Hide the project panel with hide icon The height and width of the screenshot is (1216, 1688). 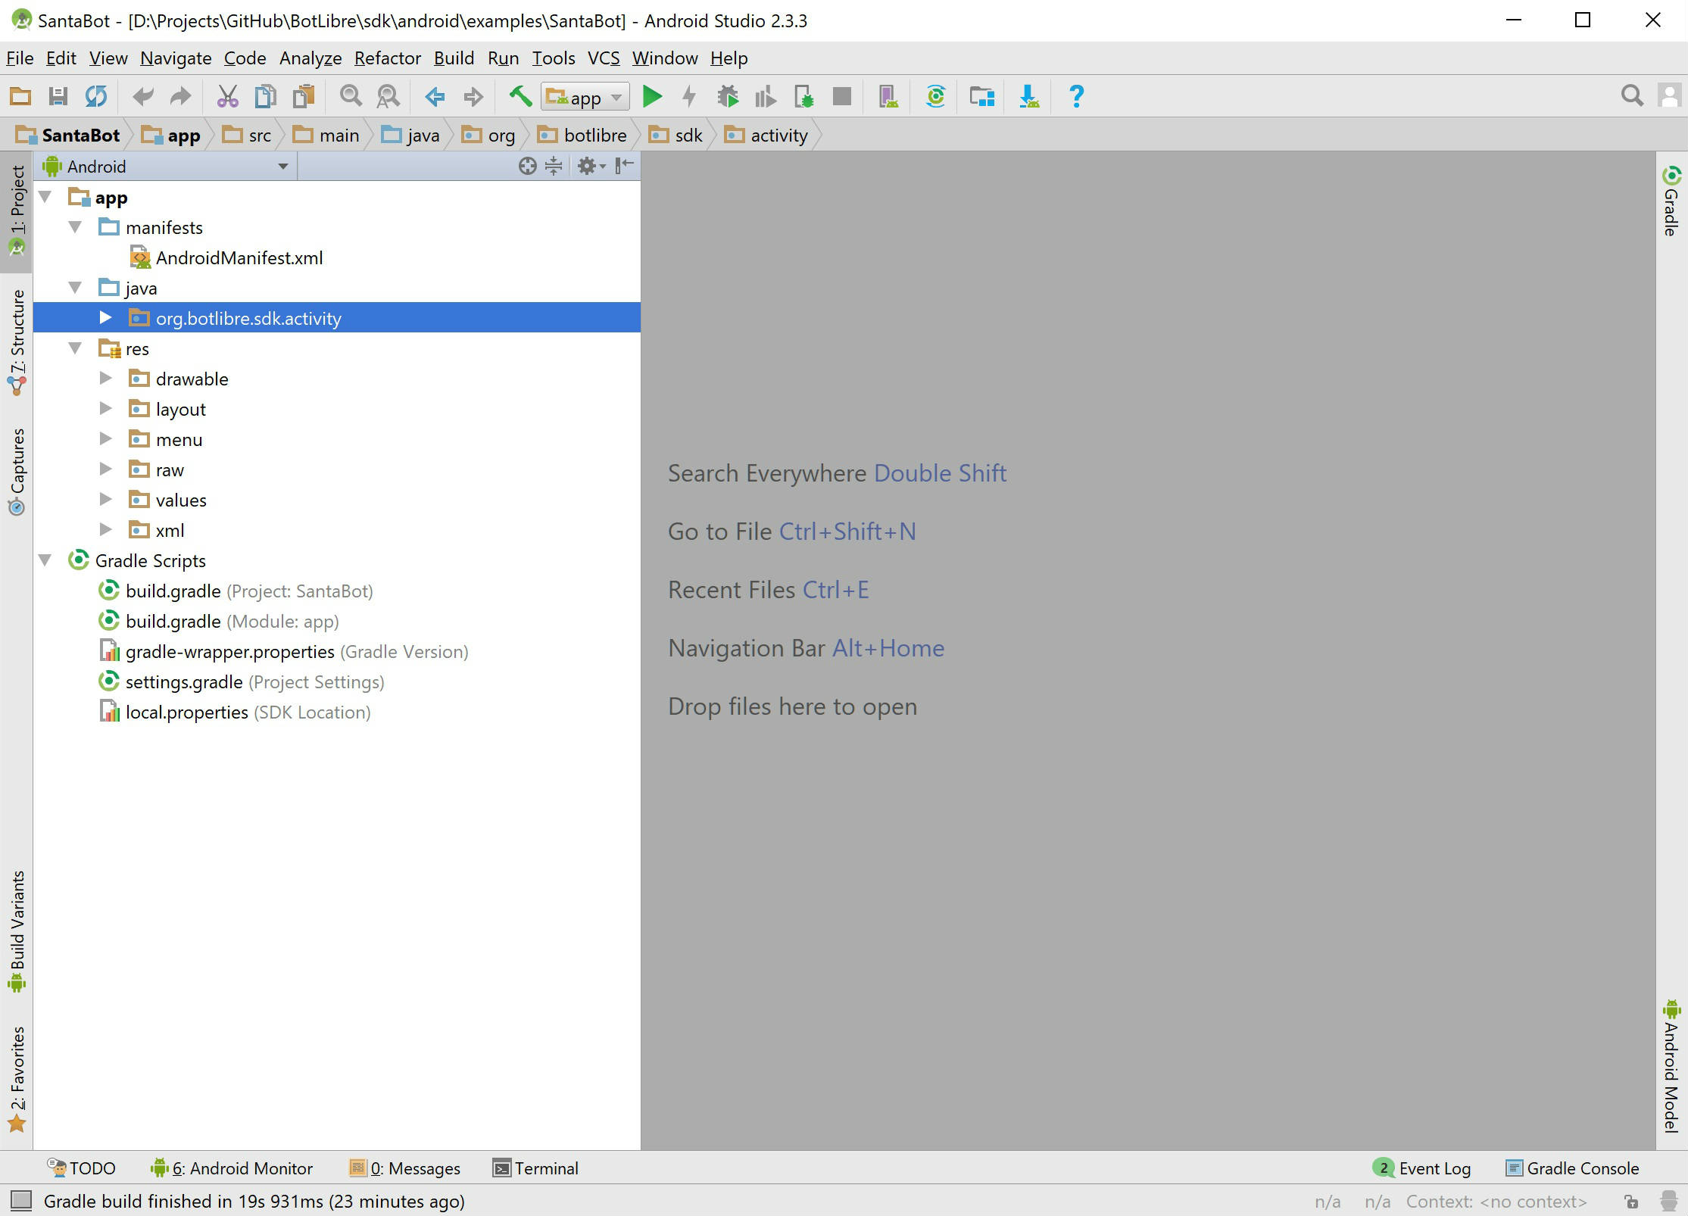624,166
